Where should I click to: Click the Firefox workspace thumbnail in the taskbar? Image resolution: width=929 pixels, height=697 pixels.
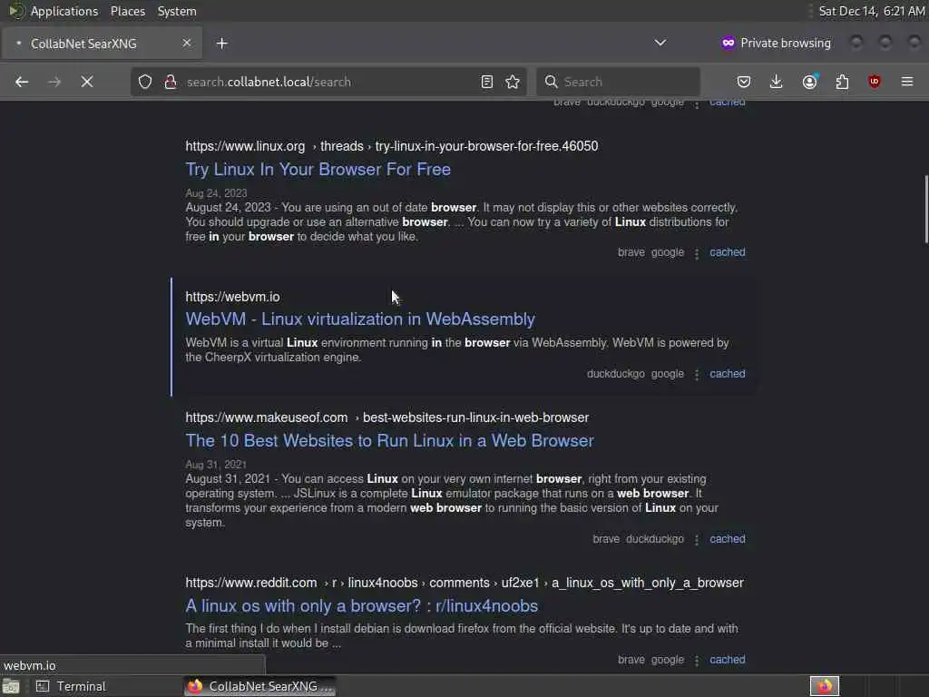[824, 686]
